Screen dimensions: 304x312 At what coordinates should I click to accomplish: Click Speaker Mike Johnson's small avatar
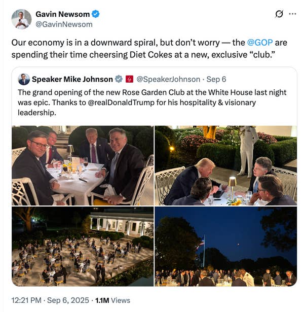24,79
